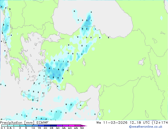This screenshot has height=129, width=168.
Task: Click the 40–45 mm magenta swatch
Action: tap(72, 126)
